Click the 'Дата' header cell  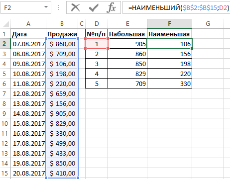[28, 34]
